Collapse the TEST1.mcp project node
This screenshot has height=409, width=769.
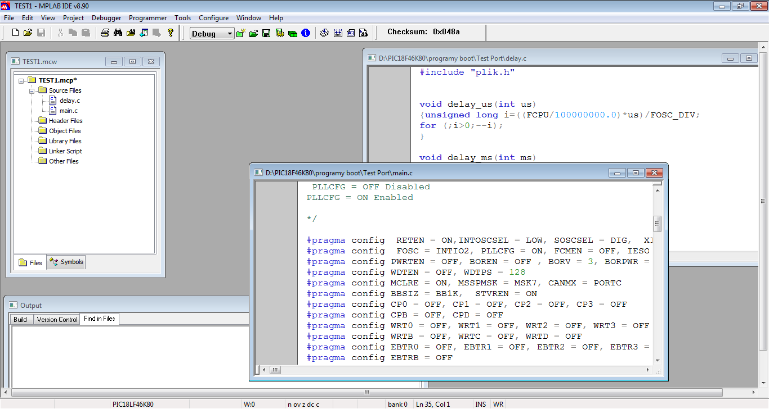(21, 80)
